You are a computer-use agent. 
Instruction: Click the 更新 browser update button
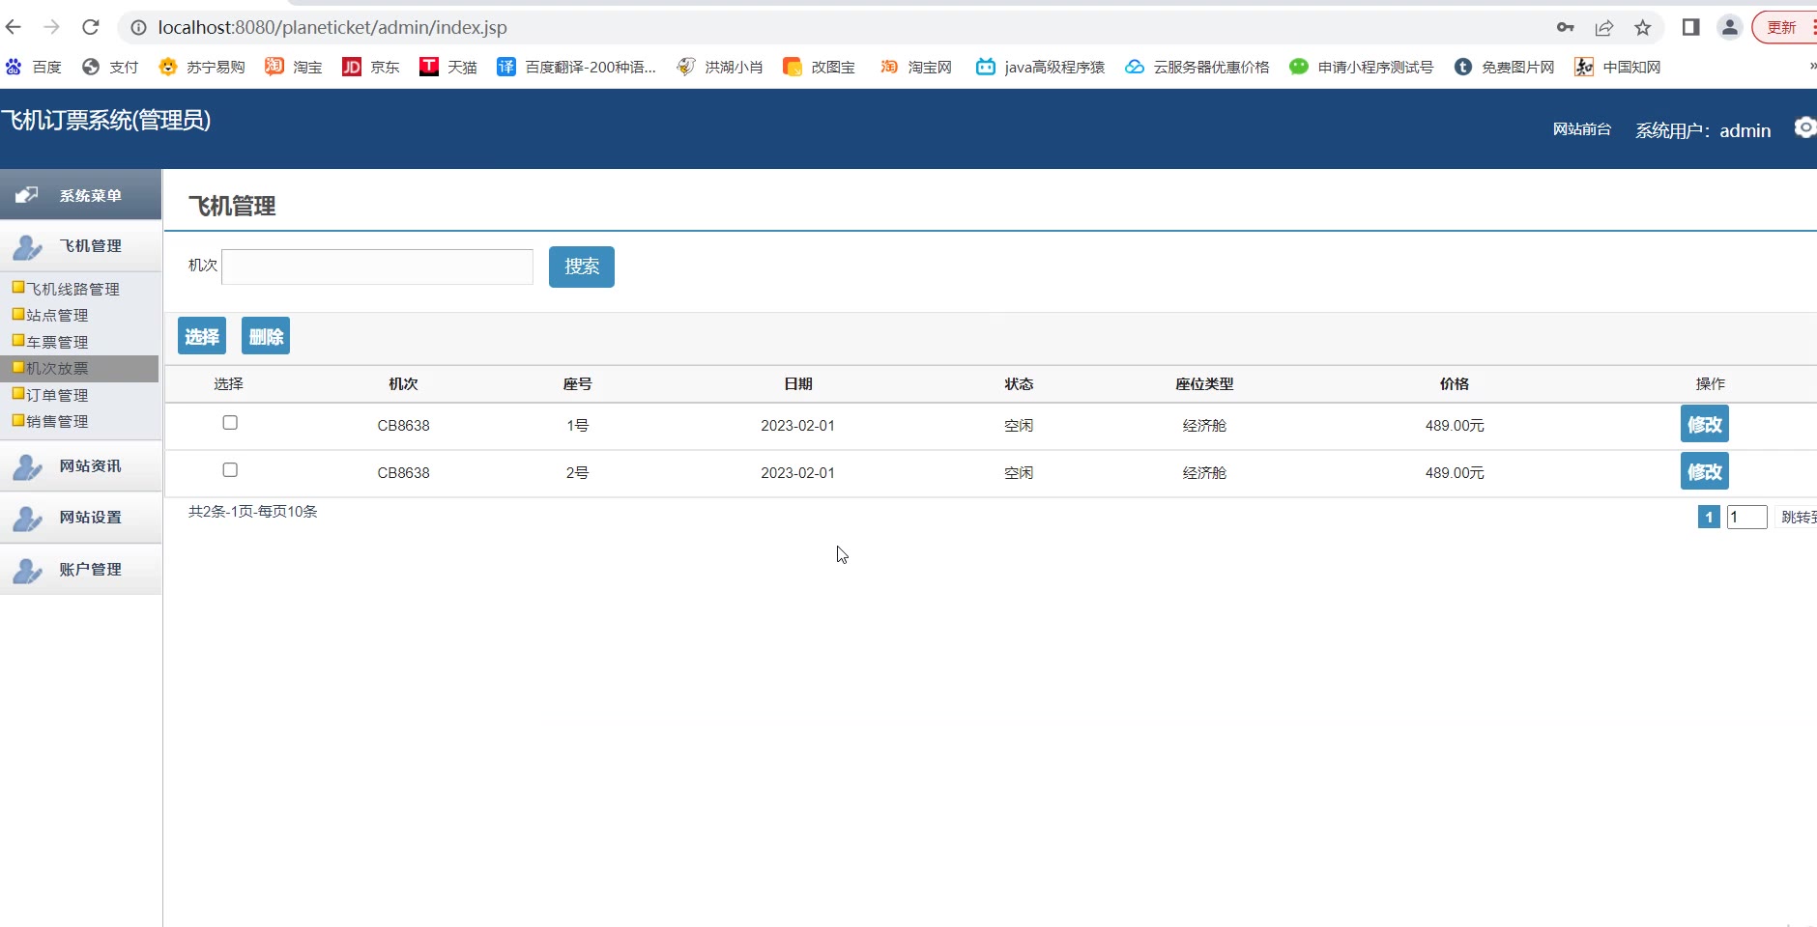1784,27
